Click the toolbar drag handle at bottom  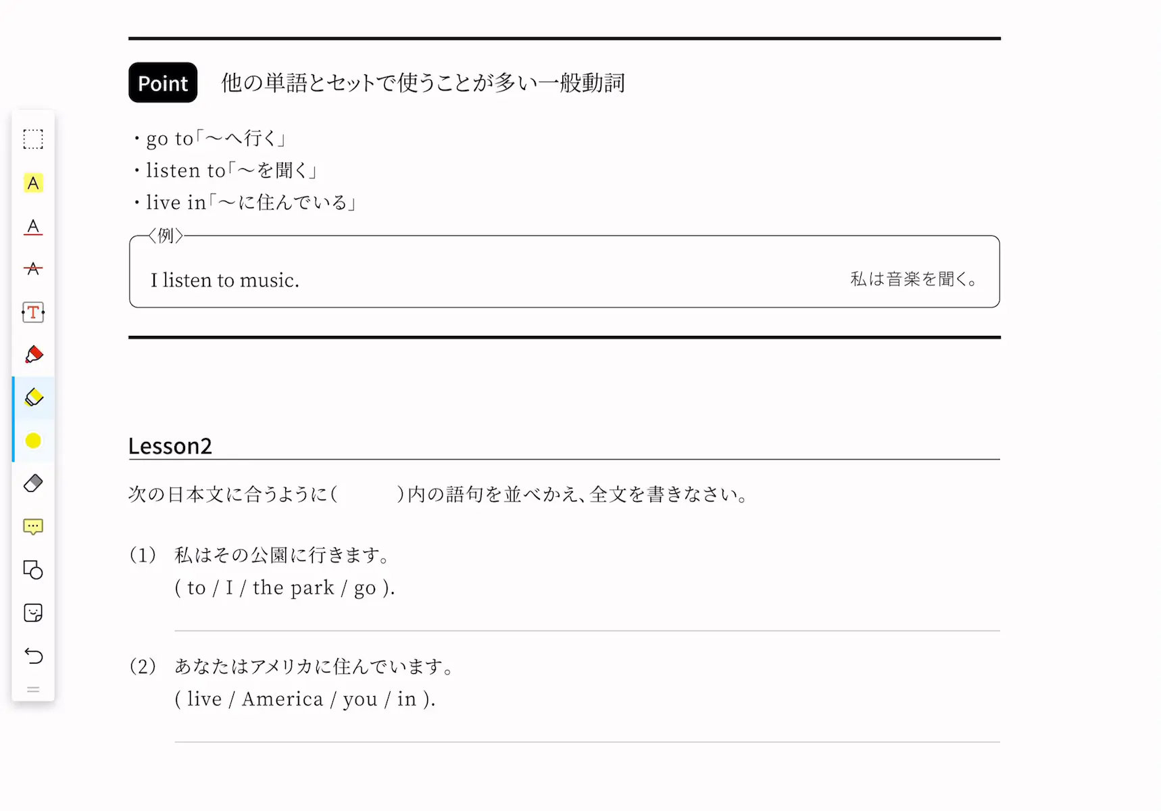(33, 689)
